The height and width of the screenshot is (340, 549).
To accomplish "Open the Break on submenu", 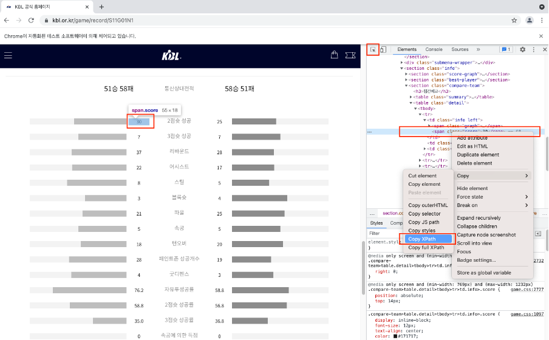I will click(x=493, y=205).
